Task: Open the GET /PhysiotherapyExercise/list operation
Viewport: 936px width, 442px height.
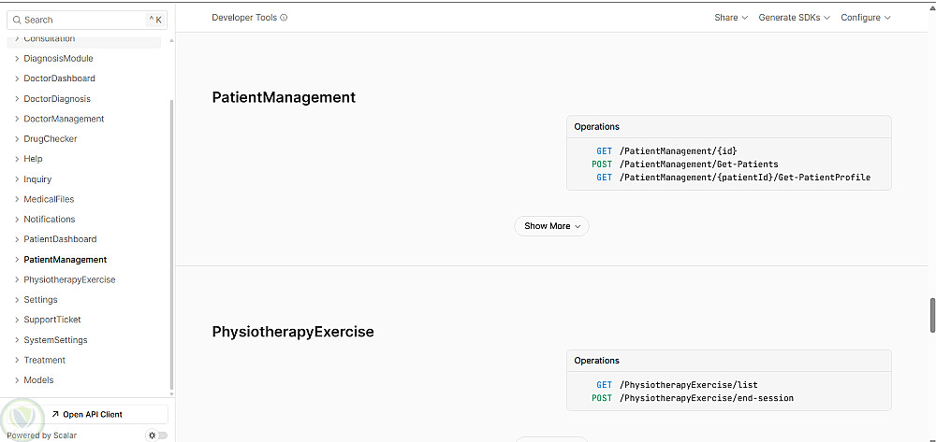Action: (x=688, y=385)
